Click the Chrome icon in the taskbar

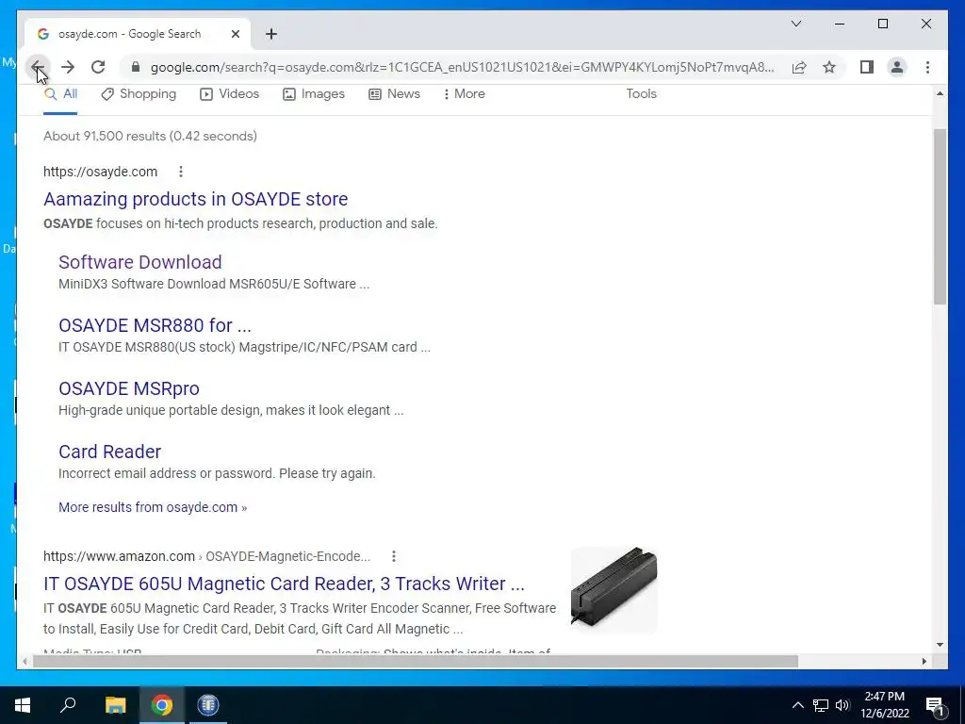162,705
